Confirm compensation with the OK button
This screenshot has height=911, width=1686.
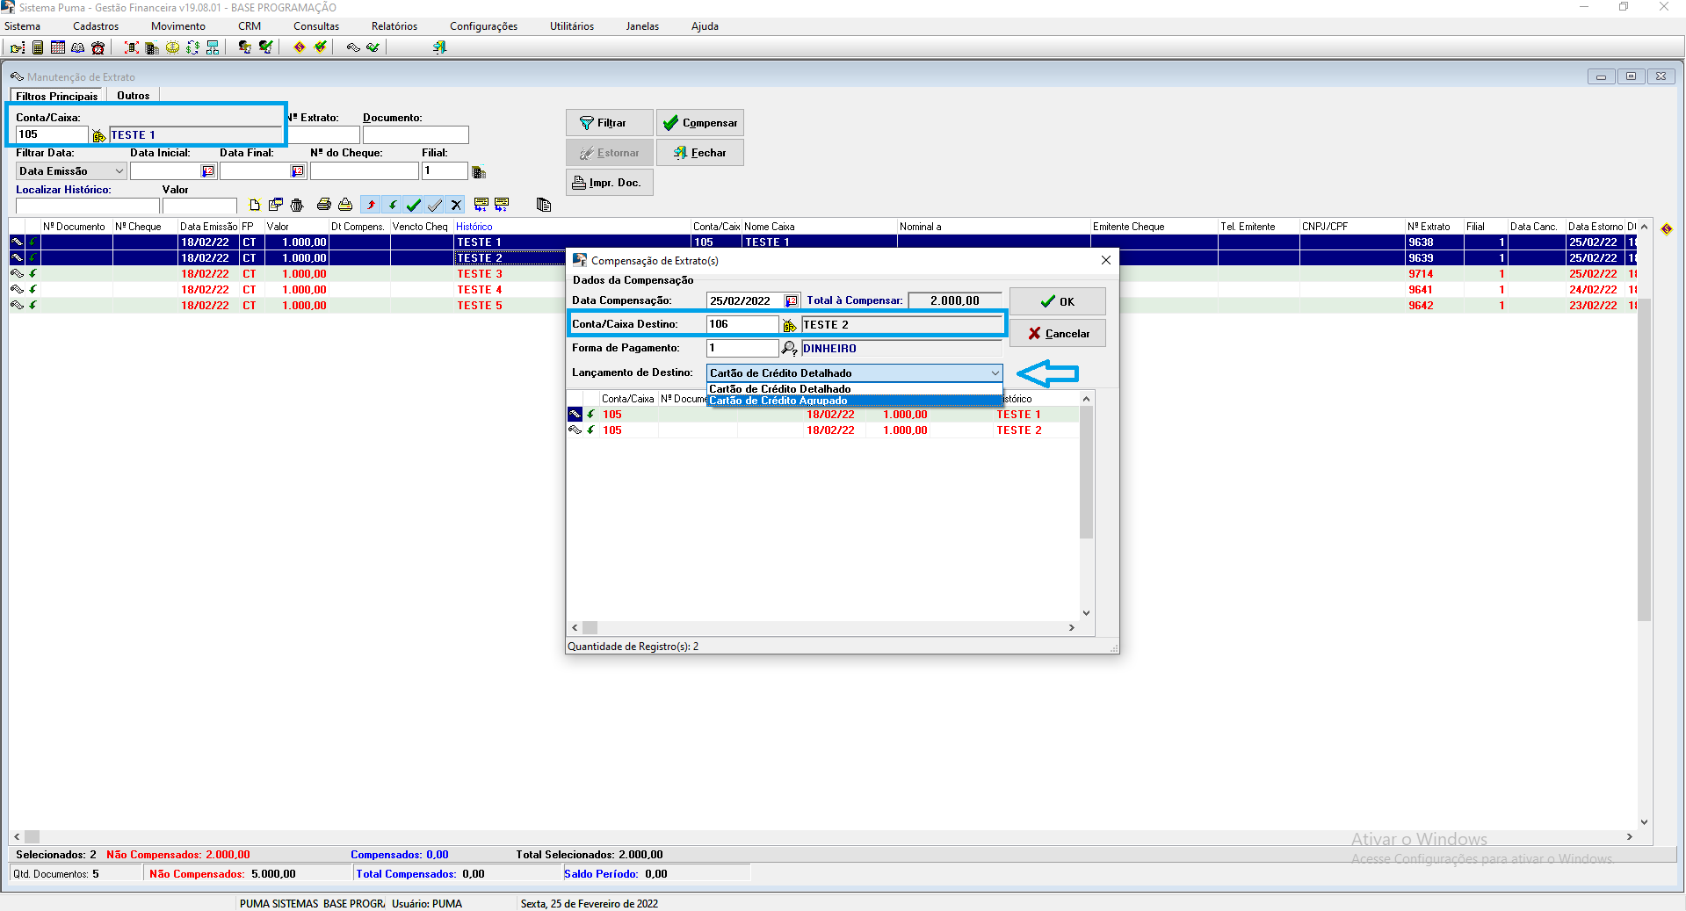(x=1057, y=301)
